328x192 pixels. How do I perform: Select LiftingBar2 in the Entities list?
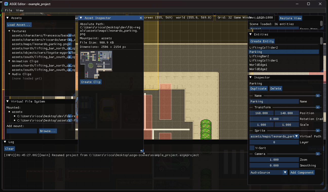(x=259, y=56)
